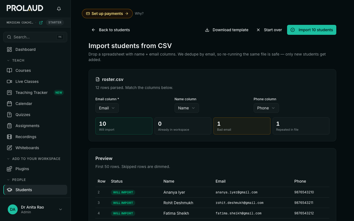Viewport: 354px width, 221px height.
Task: Click Set up payments button
Action: [x=107, y=14]
